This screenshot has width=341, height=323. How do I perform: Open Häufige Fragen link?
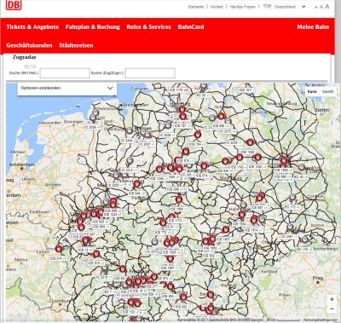[243, 7]
